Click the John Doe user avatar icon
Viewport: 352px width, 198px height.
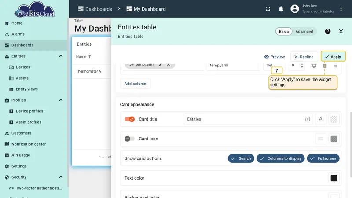pos(295,9)
